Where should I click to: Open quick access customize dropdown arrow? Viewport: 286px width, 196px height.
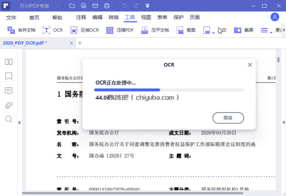coord(148,6)
